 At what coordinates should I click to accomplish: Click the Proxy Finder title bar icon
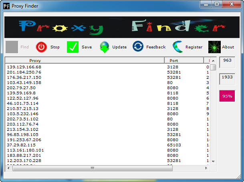tap(6, 6)
